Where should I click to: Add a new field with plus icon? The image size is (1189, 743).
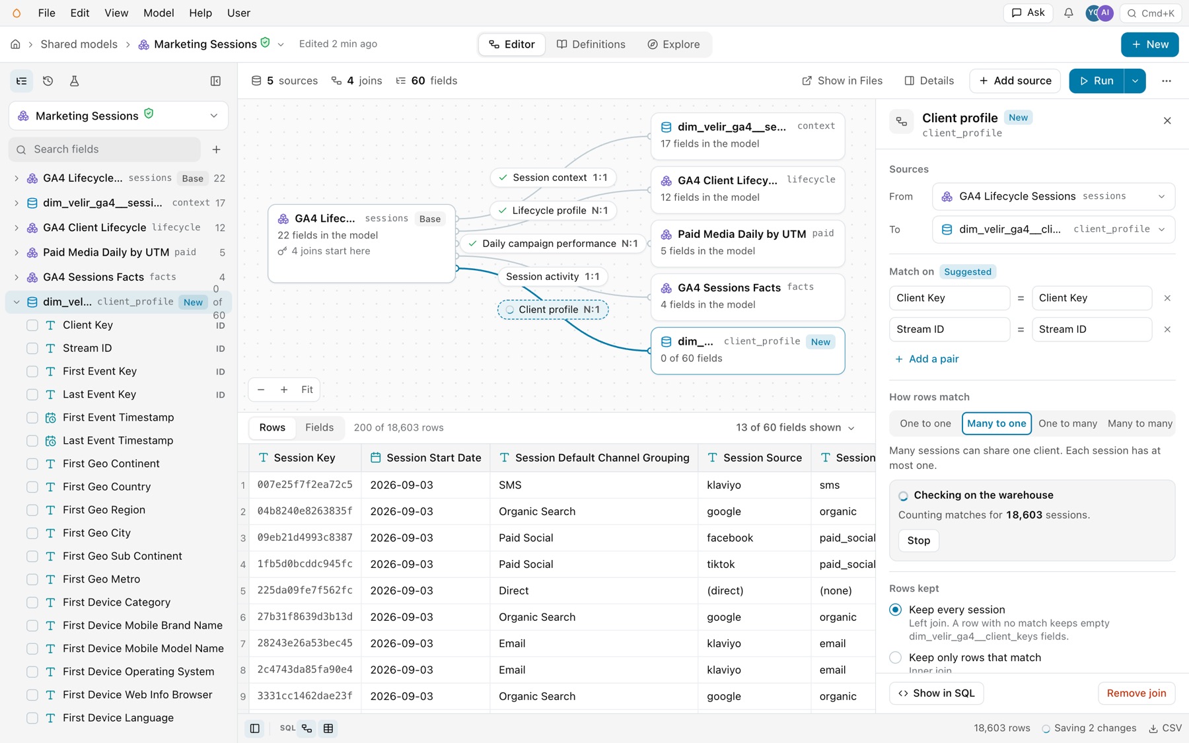click(216, 150)
